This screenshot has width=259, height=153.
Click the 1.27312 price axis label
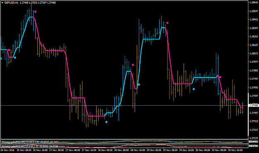[x=254, y=121]
